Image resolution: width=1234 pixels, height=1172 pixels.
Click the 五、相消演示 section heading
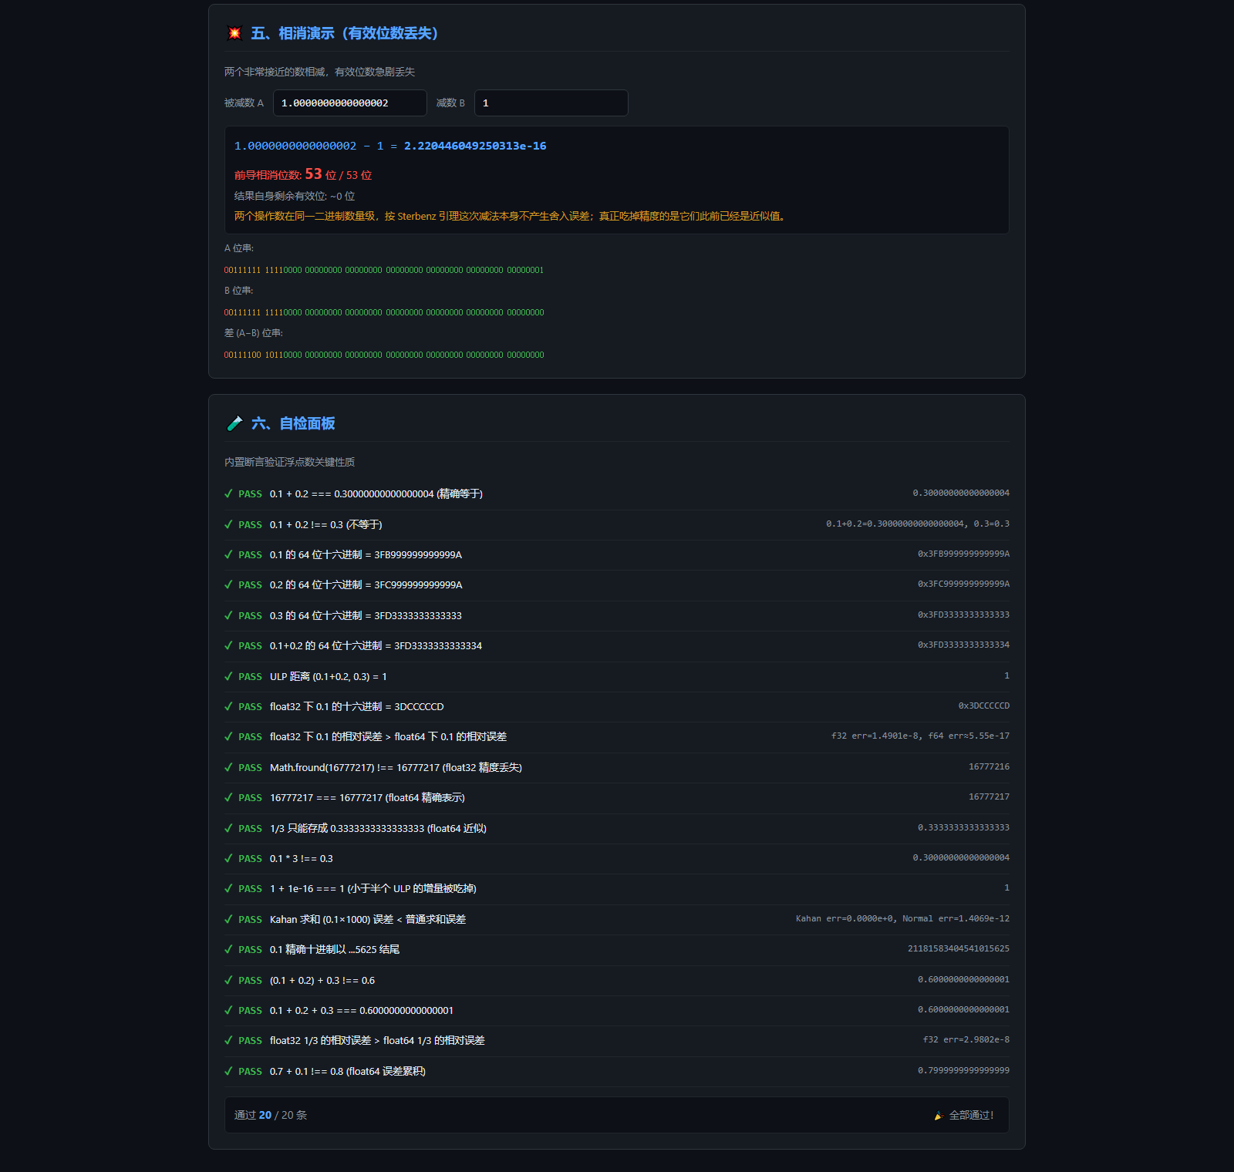pos(345,33)
